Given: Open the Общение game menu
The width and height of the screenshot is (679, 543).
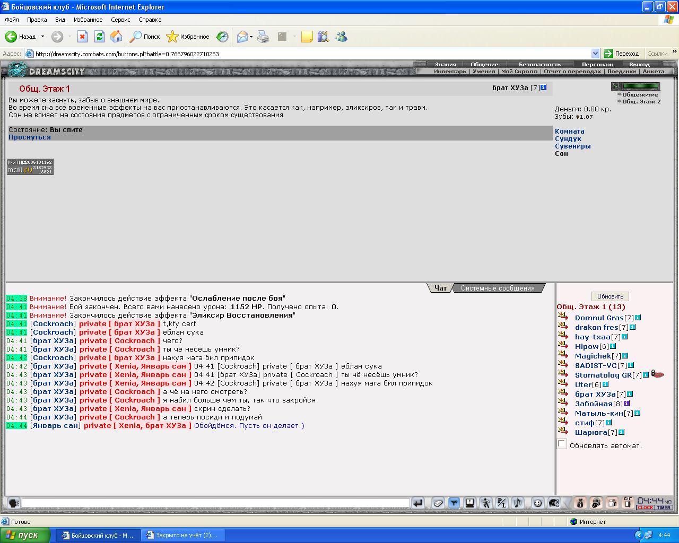Looking at the screenshot, I should point(484,64).
